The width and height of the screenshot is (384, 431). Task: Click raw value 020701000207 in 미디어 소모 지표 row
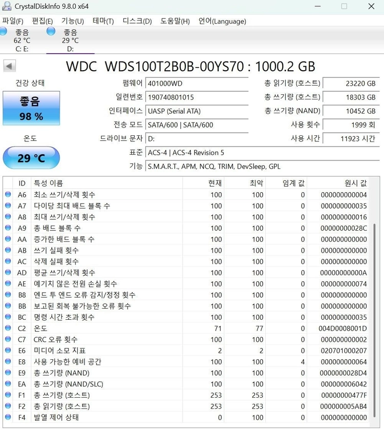pyautogui.click(x=344, y=351)
